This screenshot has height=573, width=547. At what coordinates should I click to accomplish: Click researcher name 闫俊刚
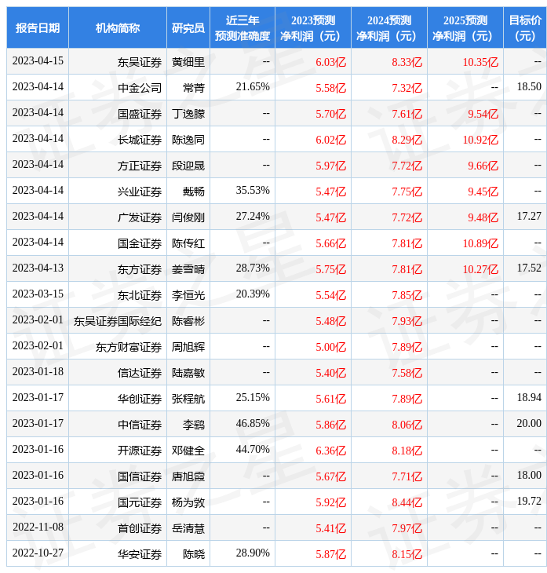[188, 217]
